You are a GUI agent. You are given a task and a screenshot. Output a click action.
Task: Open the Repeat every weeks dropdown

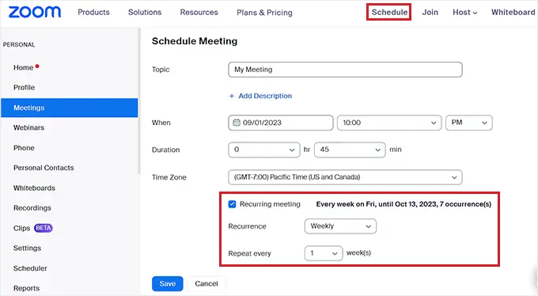point(324,253)
